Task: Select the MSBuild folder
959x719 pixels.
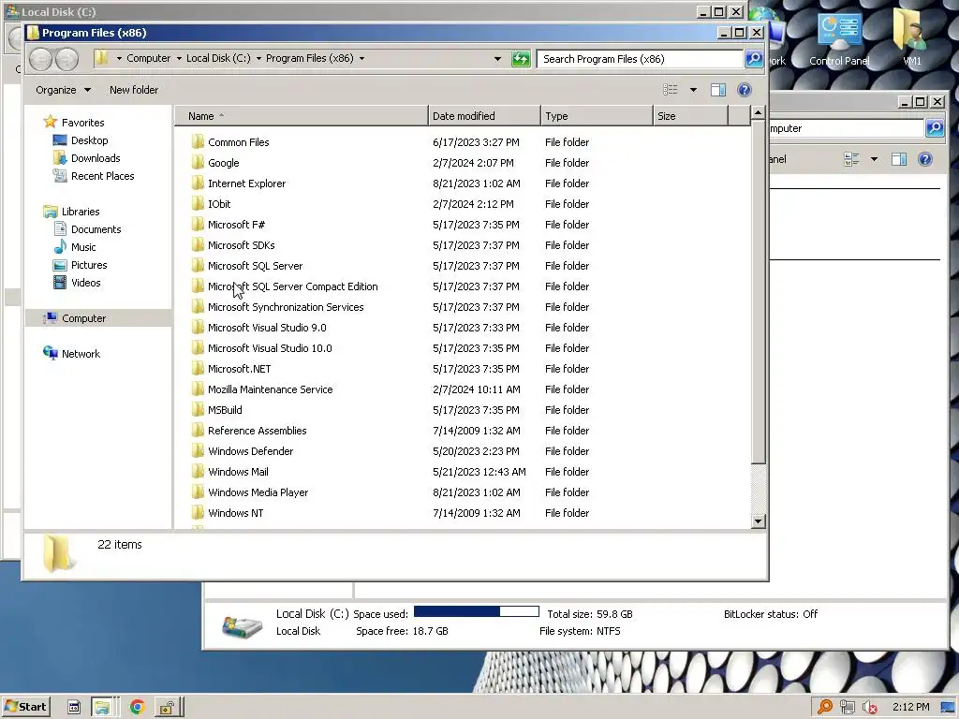Action: [225, 410]
